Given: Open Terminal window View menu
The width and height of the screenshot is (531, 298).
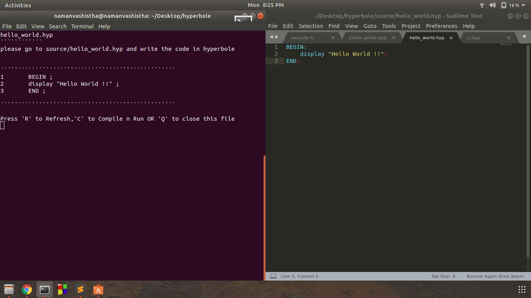Looking at the screenshot, I should (x=38, y=26).
